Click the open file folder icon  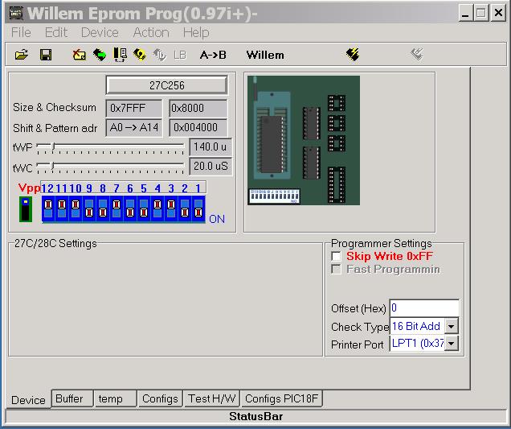tap(22, 55)
